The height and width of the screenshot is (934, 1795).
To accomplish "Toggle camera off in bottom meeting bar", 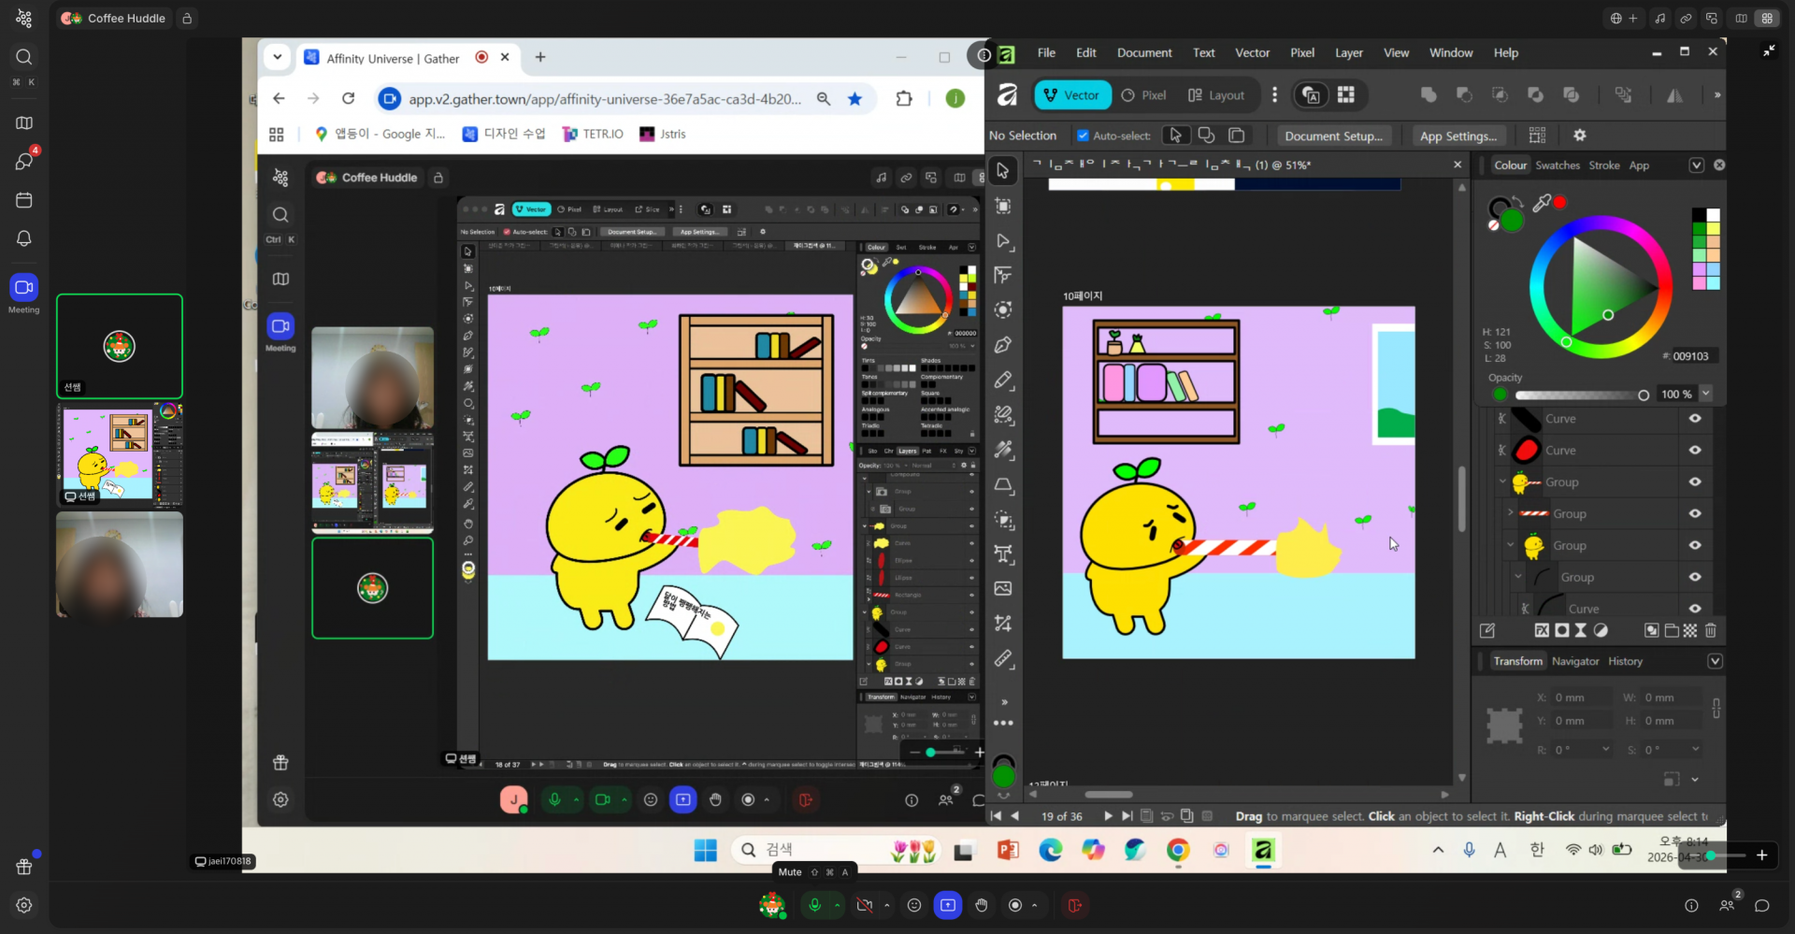I will [865, 905].
